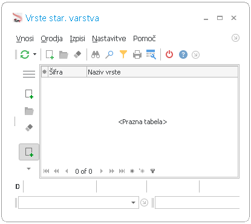Click the navigator goto bookmark icon
Image resolution: width=251 pixels, height=224 pixels.
pyautogui.click(x=142, y=171)
